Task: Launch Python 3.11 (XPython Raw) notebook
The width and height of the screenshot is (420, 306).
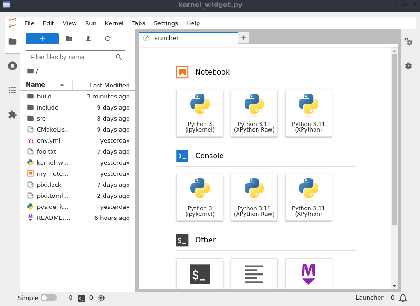Action: coord(254,113)
